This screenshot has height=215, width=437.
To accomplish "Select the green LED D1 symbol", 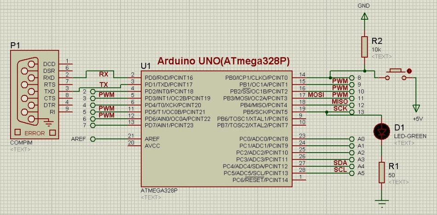I will (381, 131).
